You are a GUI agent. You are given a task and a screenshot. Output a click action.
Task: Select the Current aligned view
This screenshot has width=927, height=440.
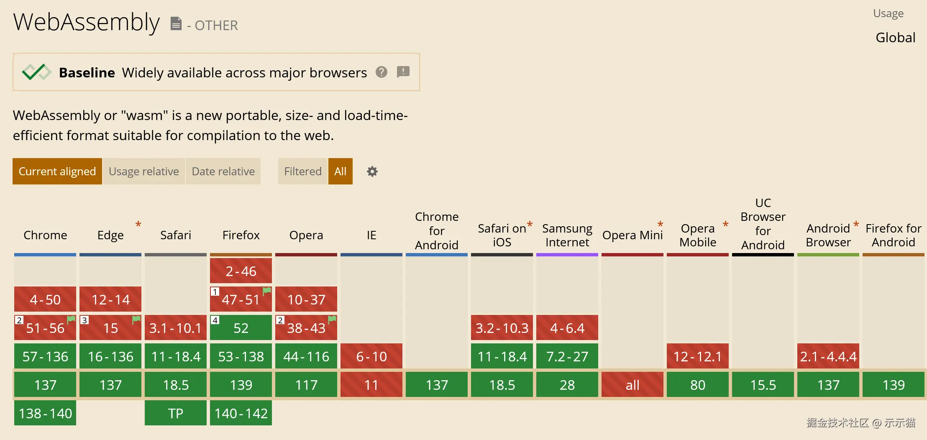pyautogui.click(x=57, y=171)
